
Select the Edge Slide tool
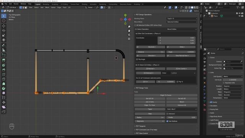tap(3, 98)
